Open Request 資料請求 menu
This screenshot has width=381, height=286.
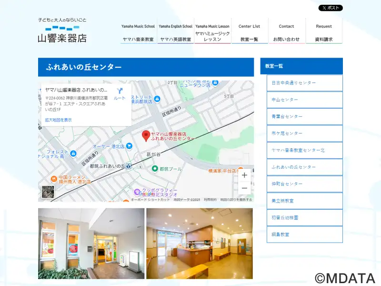(324, 31)
